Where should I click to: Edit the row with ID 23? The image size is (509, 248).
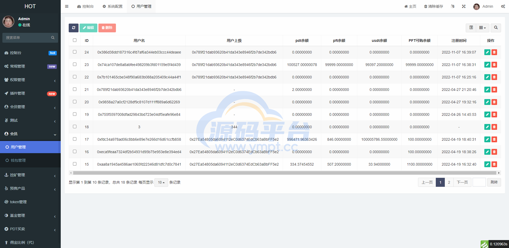pos(487,65)
